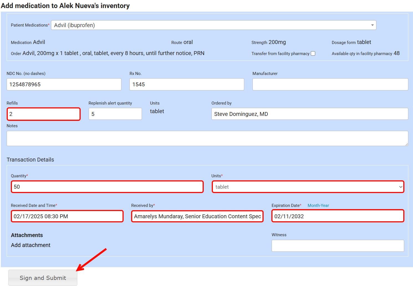Check Transfer from facility pharmacy box

pos(313,54)
